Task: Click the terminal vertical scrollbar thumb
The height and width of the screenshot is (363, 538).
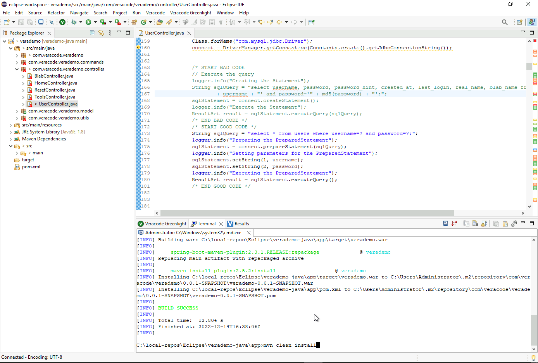Action: 534,330
